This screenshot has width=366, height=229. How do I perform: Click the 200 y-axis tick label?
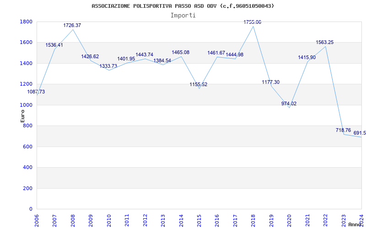pos(28,188)
